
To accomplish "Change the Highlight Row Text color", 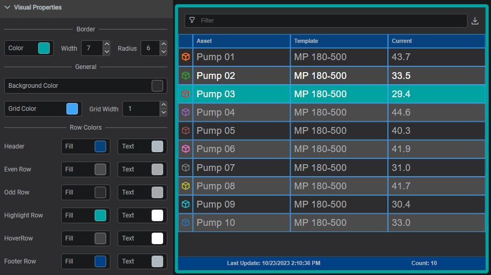I will (157, 215).
